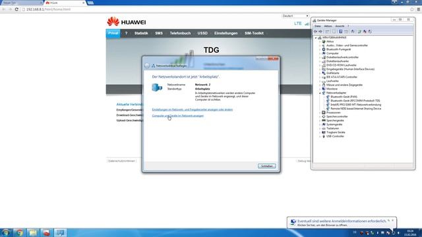422x237 pixels.
Task: Click the Properties icon in Device Manager toolbar
Action: 334,32
